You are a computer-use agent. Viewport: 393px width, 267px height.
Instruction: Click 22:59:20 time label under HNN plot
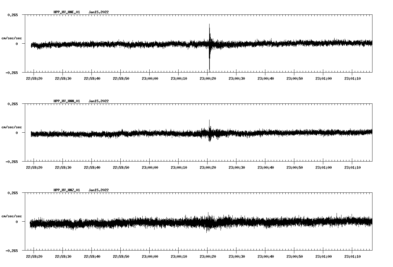tap(34, 168)
